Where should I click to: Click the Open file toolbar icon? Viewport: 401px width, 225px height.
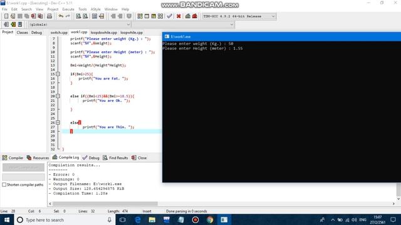(13, 16)
